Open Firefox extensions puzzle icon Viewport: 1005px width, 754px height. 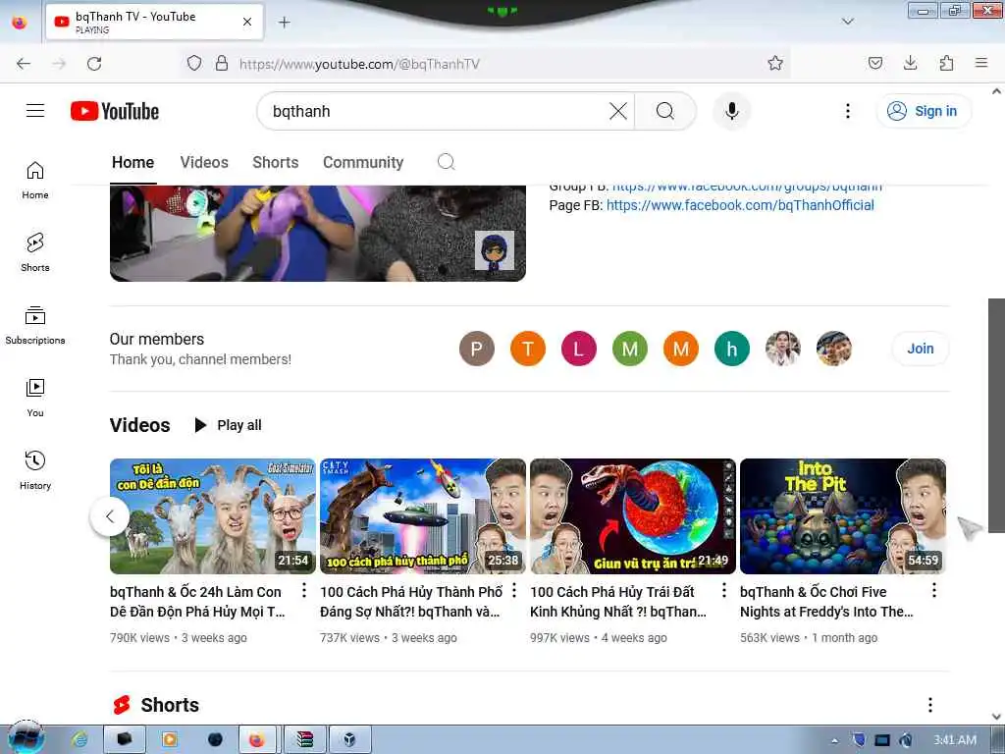click(946, 63)
